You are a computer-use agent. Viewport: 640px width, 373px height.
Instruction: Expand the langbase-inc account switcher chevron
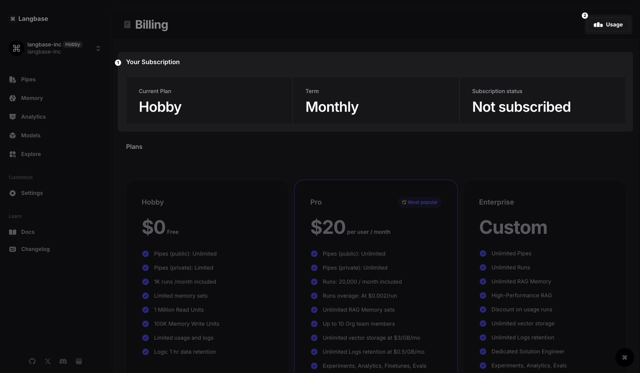pyautogui.click(x=98, y=48)
